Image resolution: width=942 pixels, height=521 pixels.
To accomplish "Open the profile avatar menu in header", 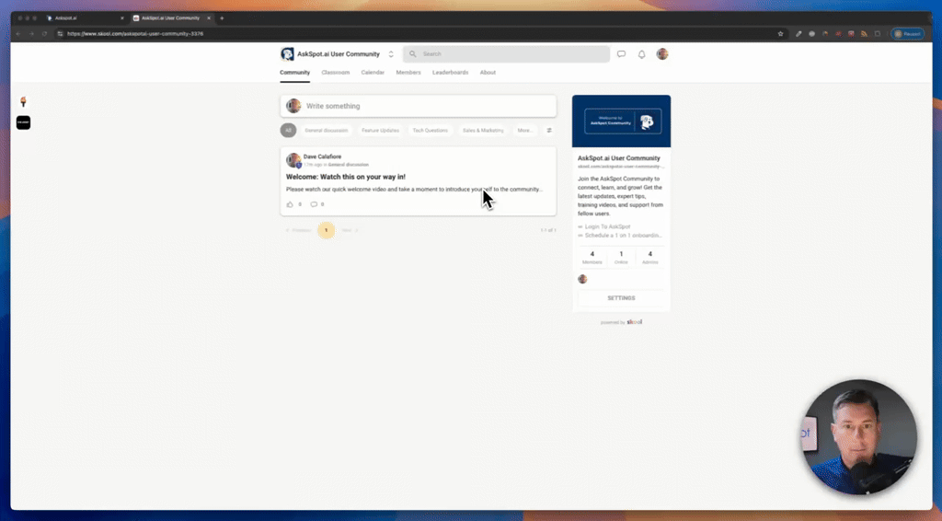I will coord(662,54).
